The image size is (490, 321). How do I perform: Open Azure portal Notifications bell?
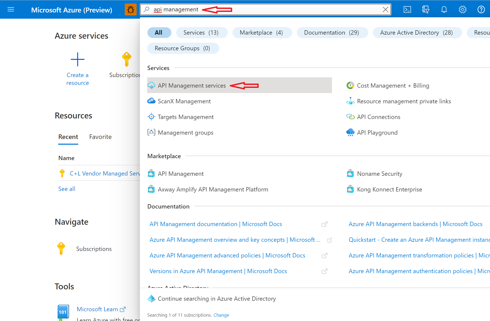tap(444, 9)
